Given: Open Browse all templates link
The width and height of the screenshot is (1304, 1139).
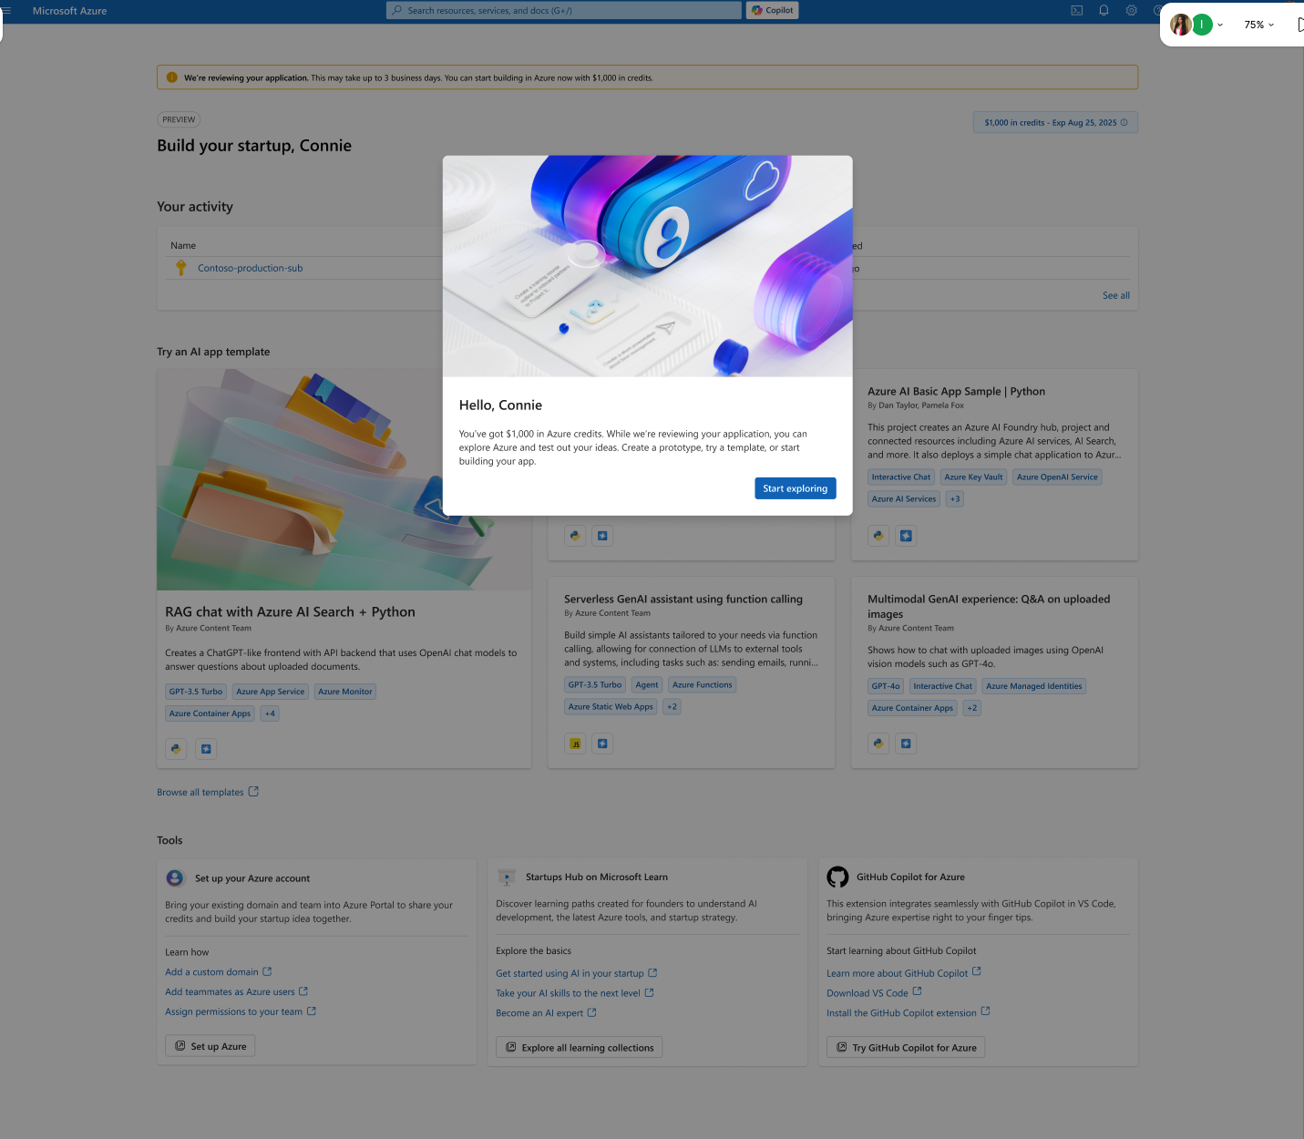Looking at the screenshot, I should coord(200,792).
